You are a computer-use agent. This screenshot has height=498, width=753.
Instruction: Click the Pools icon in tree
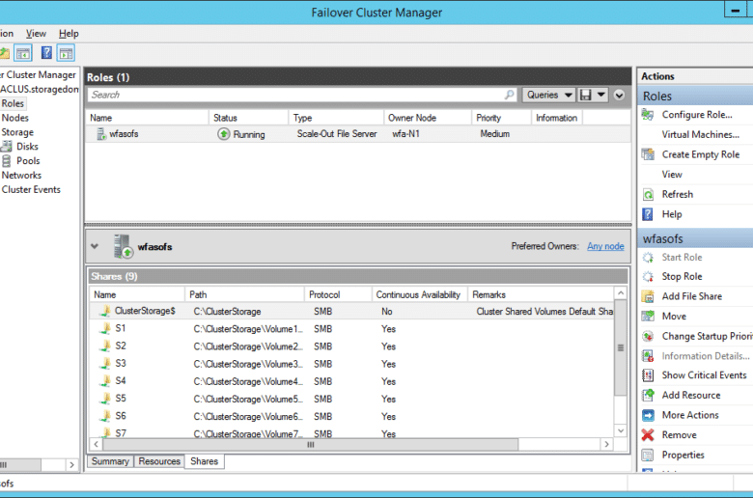click(6, 161)
